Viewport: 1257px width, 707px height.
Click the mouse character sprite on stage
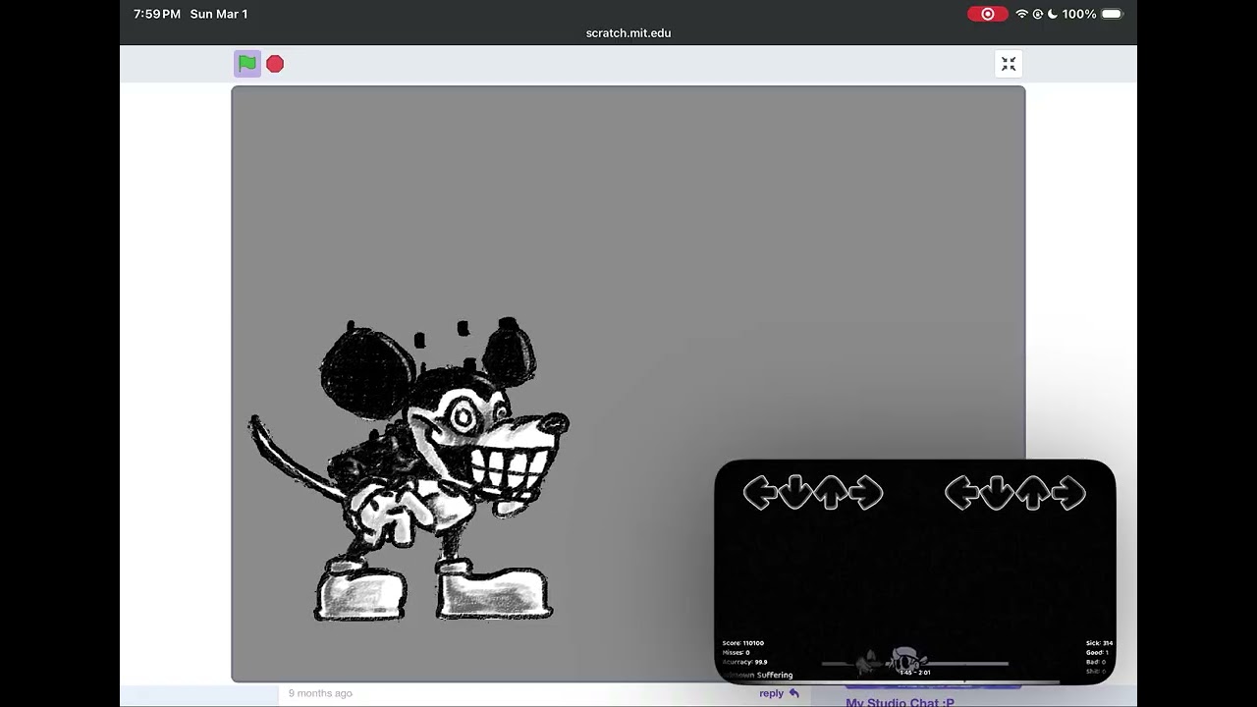pyautogui.click(x=409, y=469)
